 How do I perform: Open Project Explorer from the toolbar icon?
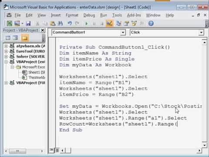point(119,24)
